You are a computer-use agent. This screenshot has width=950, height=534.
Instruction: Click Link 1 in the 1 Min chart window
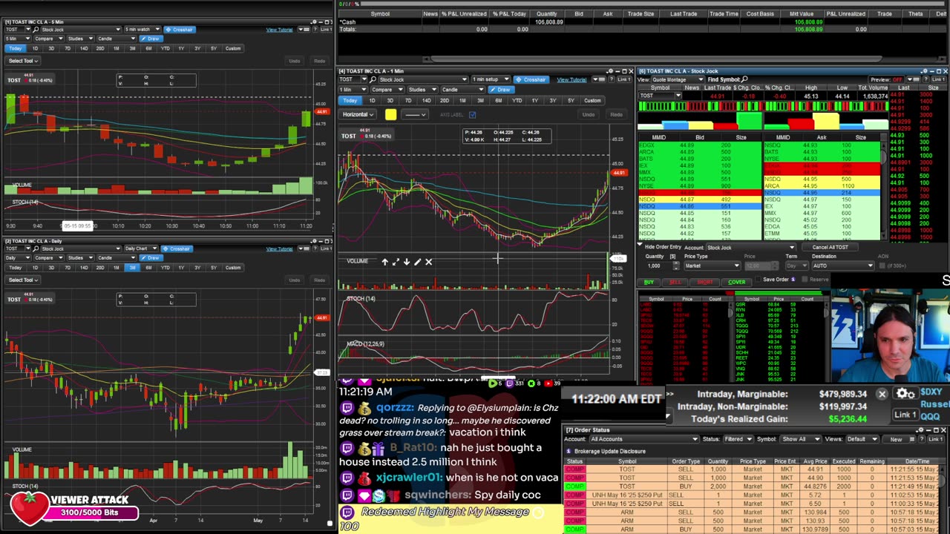(x=625, y=79)
